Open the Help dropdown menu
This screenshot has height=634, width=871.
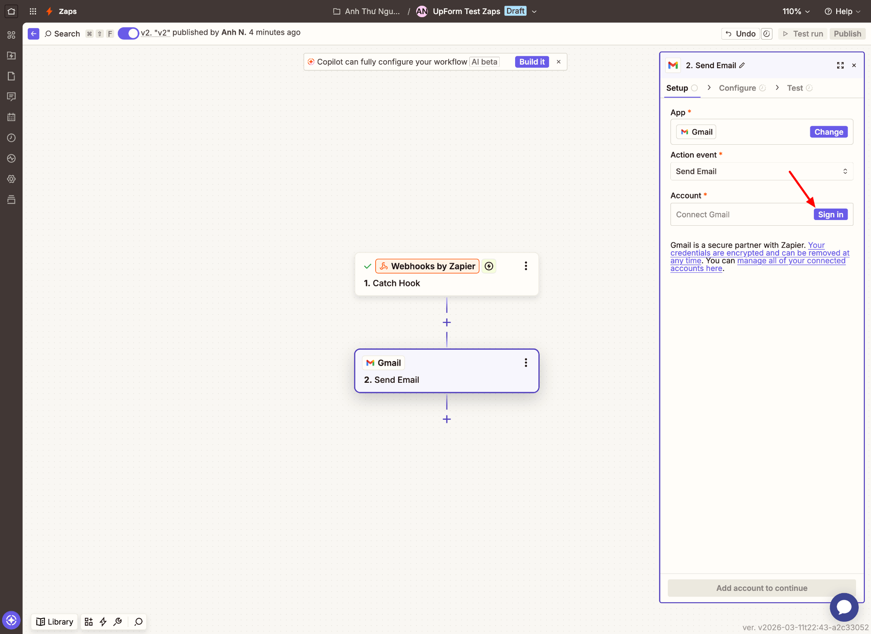pos(842,11)
